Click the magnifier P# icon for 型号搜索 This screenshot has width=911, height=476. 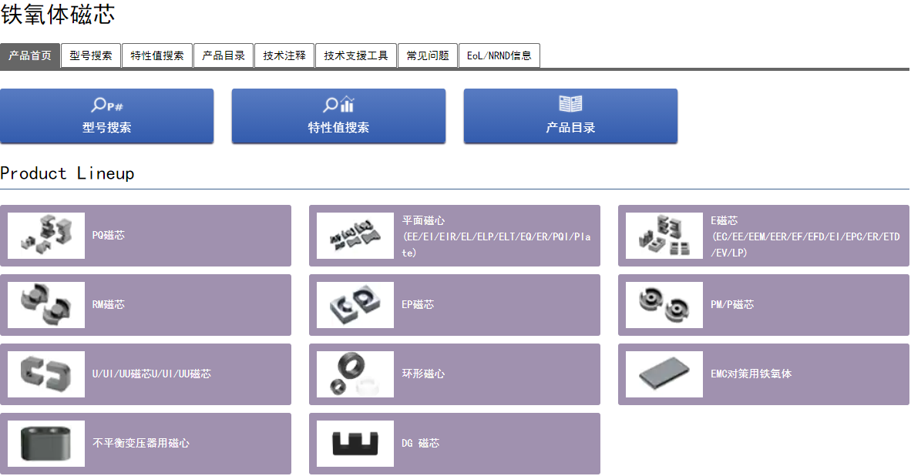click(107, 106)
